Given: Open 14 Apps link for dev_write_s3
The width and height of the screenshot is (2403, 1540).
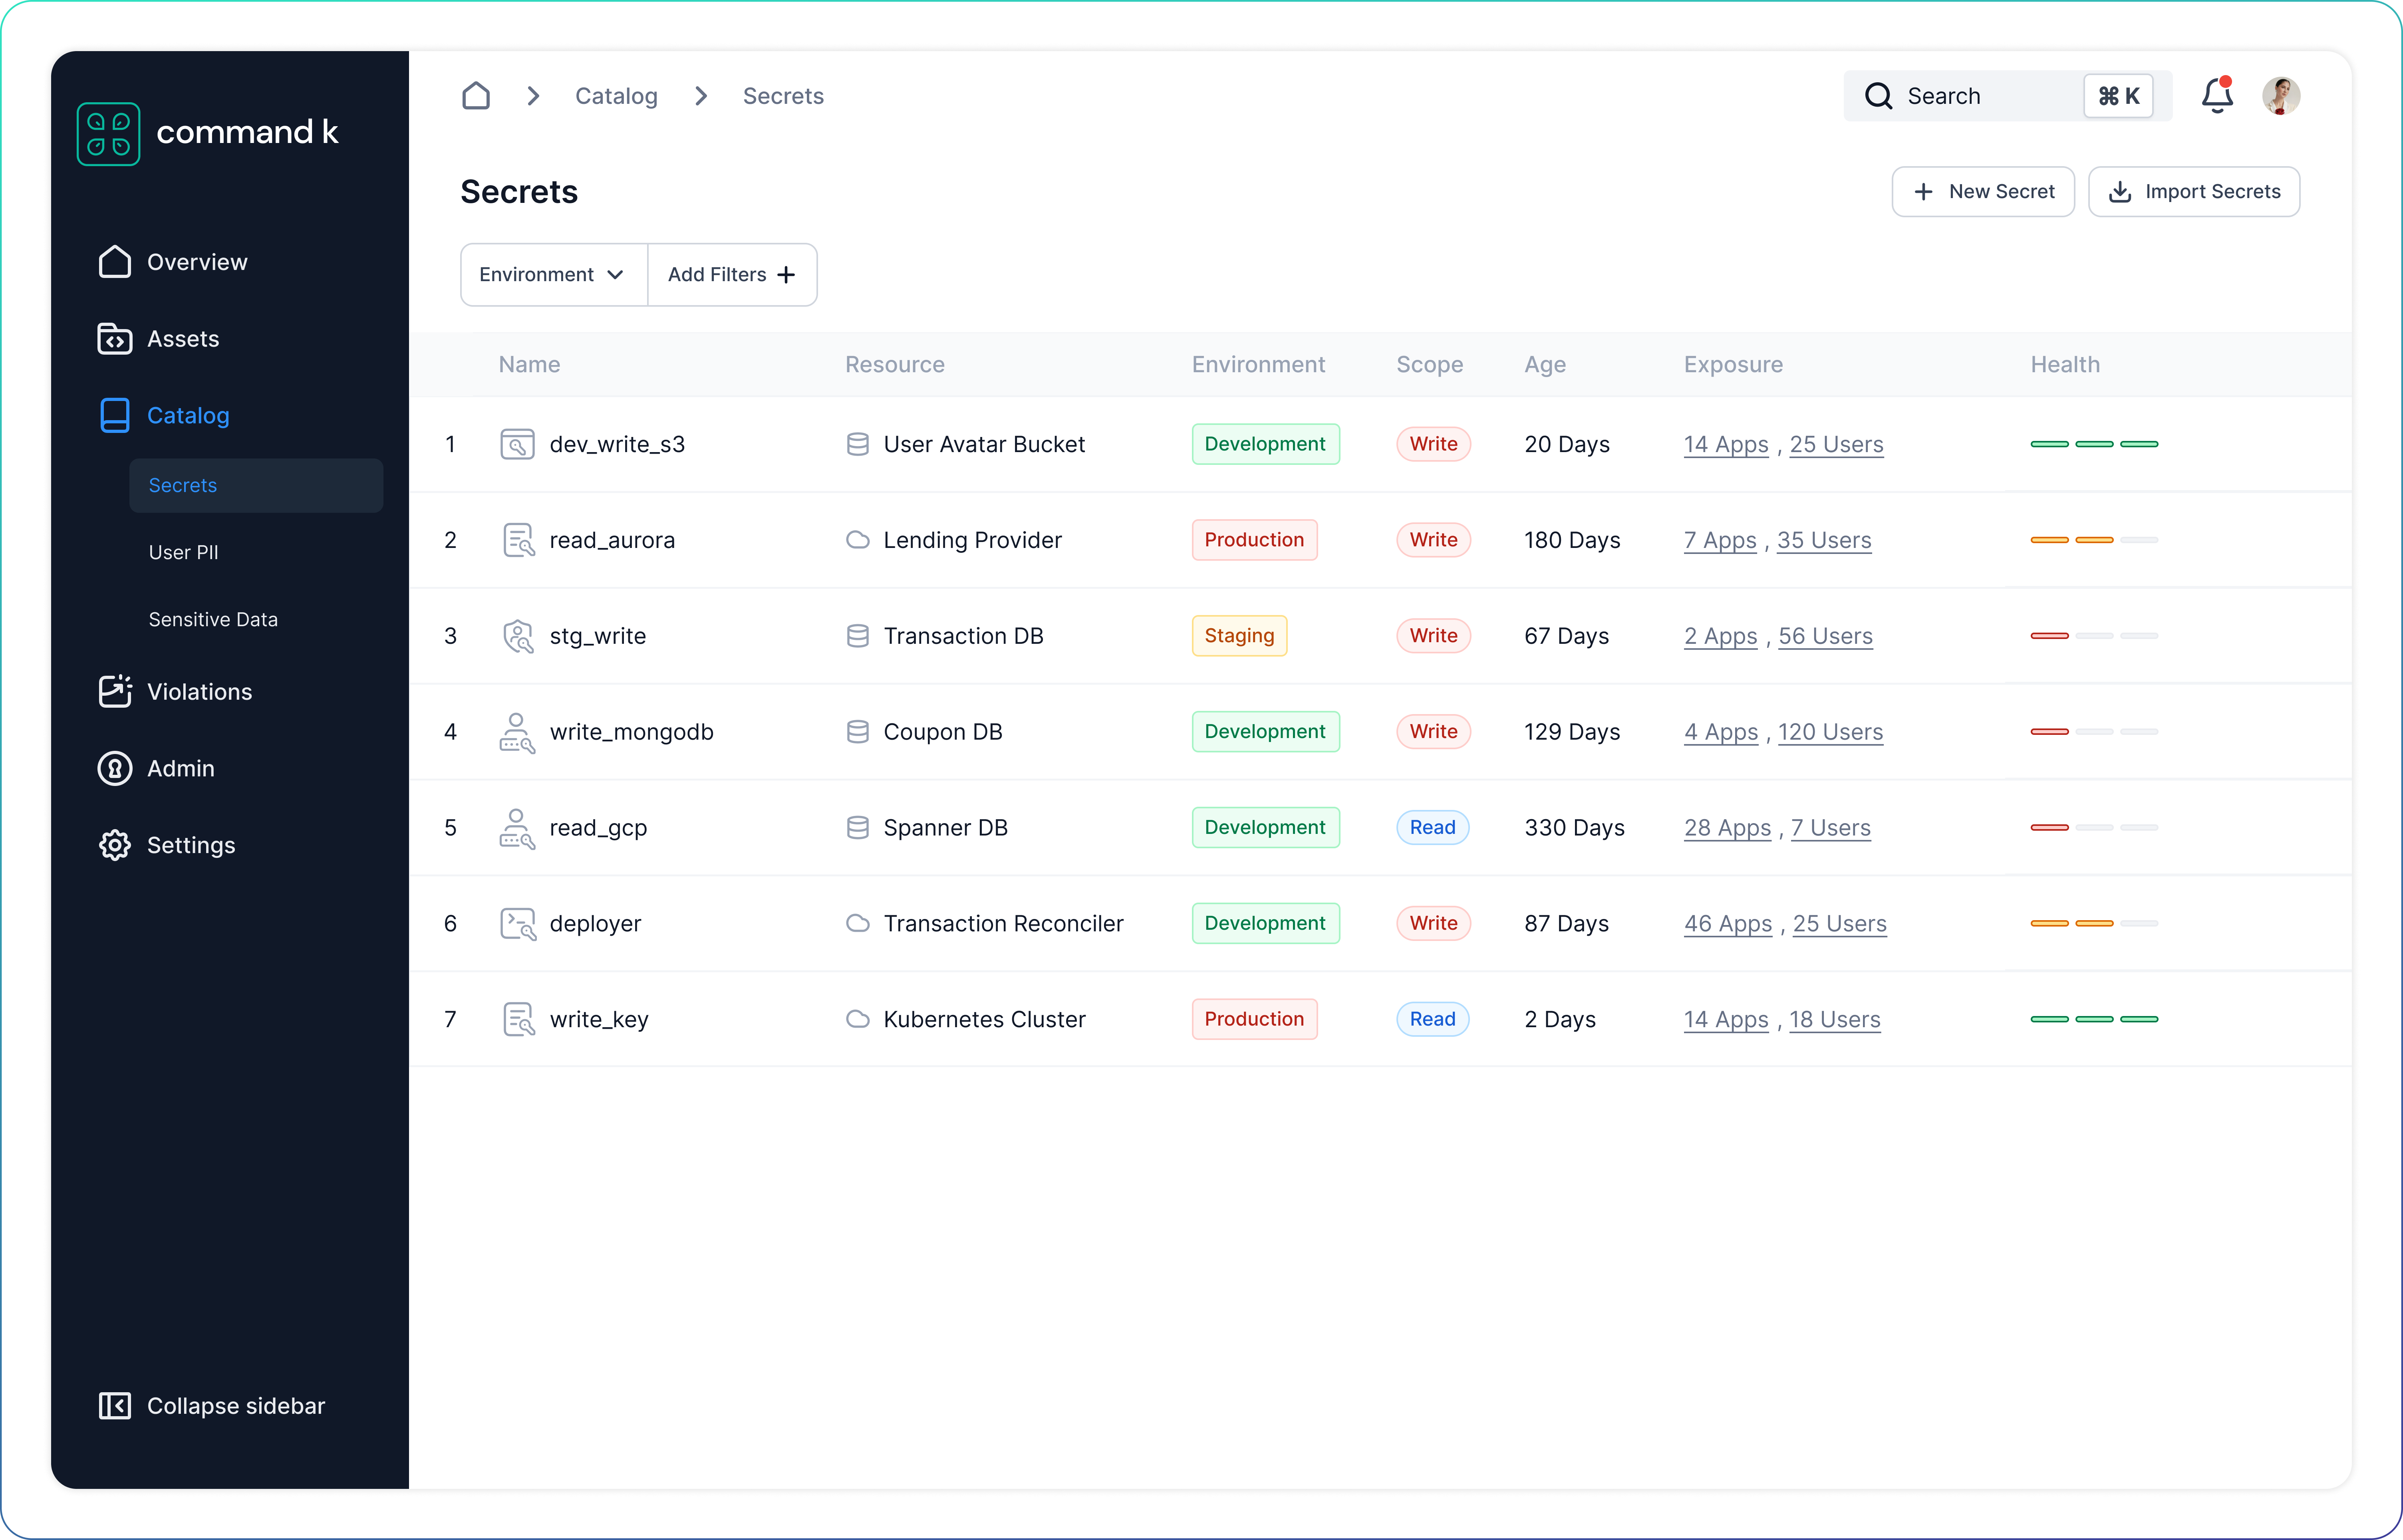Looking at the screenshot, I should [1726, 444].
